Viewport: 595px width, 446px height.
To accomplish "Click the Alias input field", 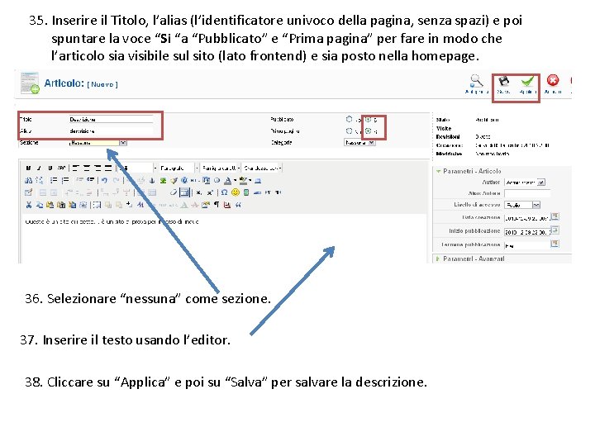I will point(112,130).
